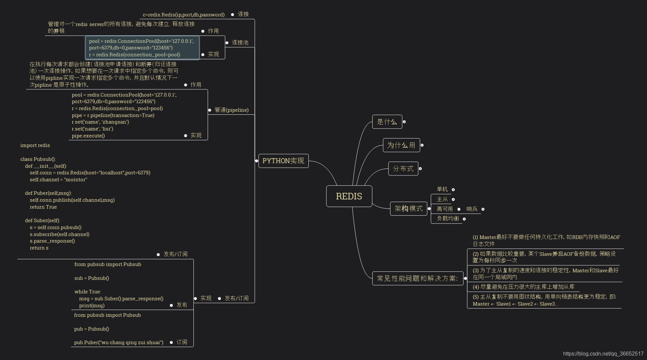Collapse the dot next to 发布 subtopic

click(171, 305)
